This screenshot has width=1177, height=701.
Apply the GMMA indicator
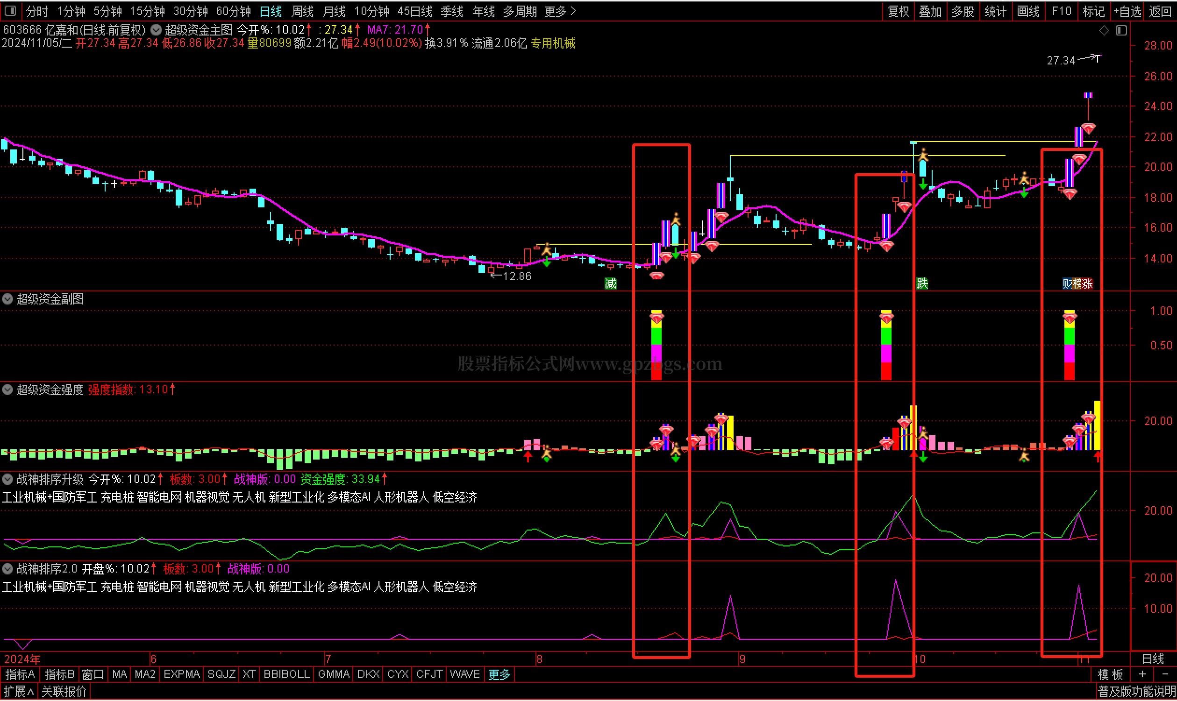pyautogui.click(x=334, y=674)
